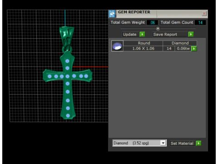Click the Total Gem Weight value .06
This screenshot has height=164, width=218.
coord(153,22)
